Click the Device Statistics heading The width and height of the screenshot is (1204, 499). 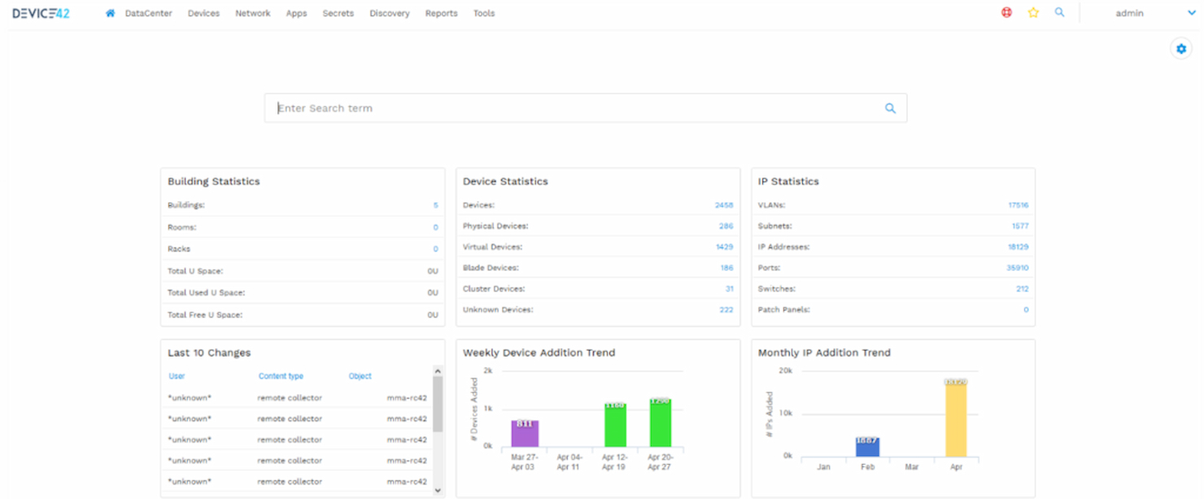point(505,182)
